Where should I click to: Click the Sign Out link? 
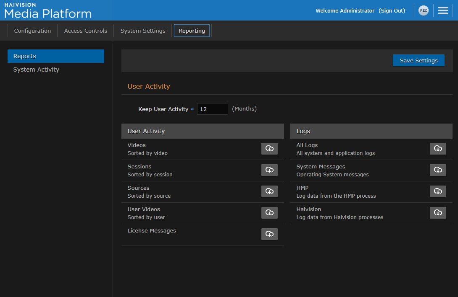point(392,10)
